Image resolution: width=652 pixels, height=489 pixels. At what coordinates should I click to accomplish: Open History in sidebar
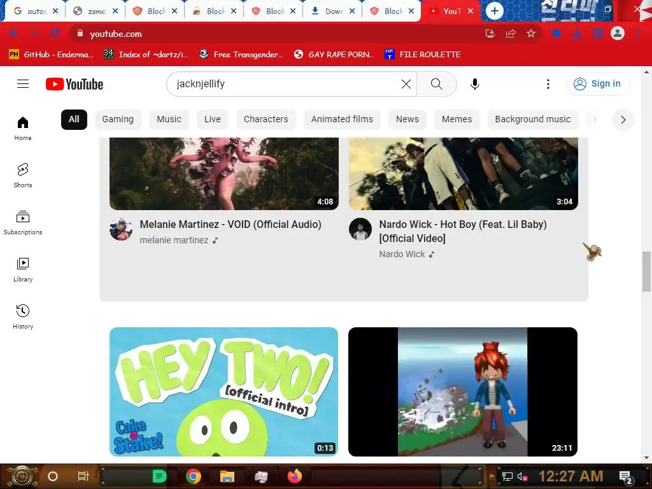[23, 317]
